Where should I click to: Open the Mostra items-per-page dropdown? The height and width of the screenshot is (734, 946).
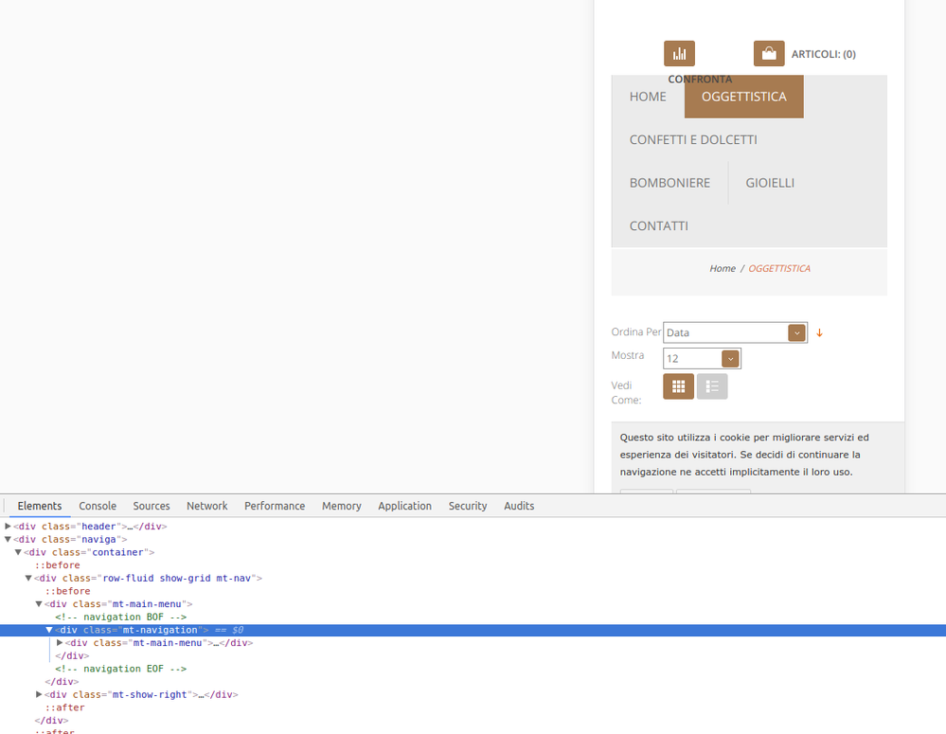tap(702, 359)
